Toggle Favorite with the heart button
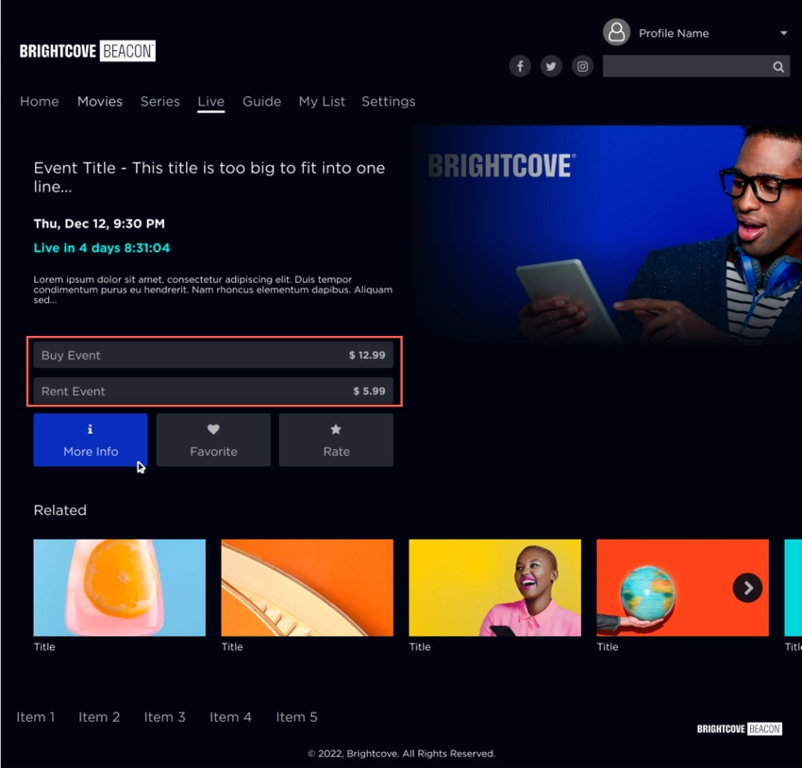Screen dimensions: 802x768 click(213, 440)
